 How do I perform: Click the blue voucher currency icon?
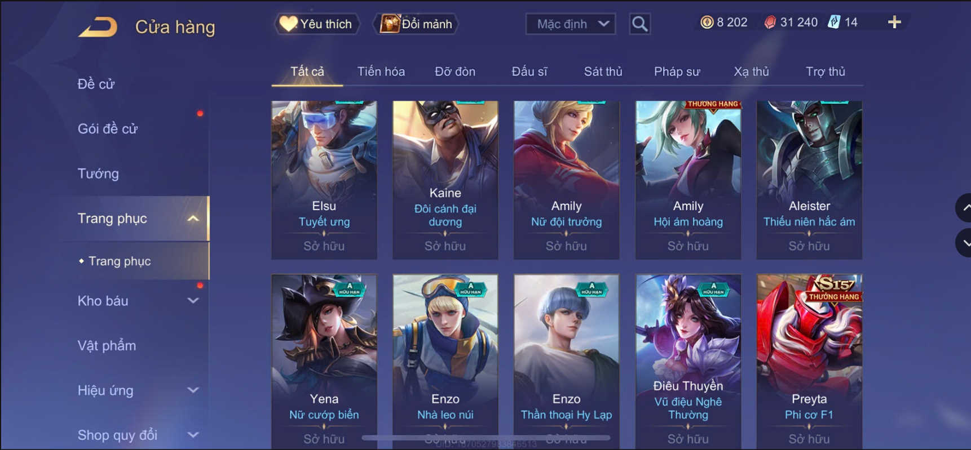(x=834, y=22)
